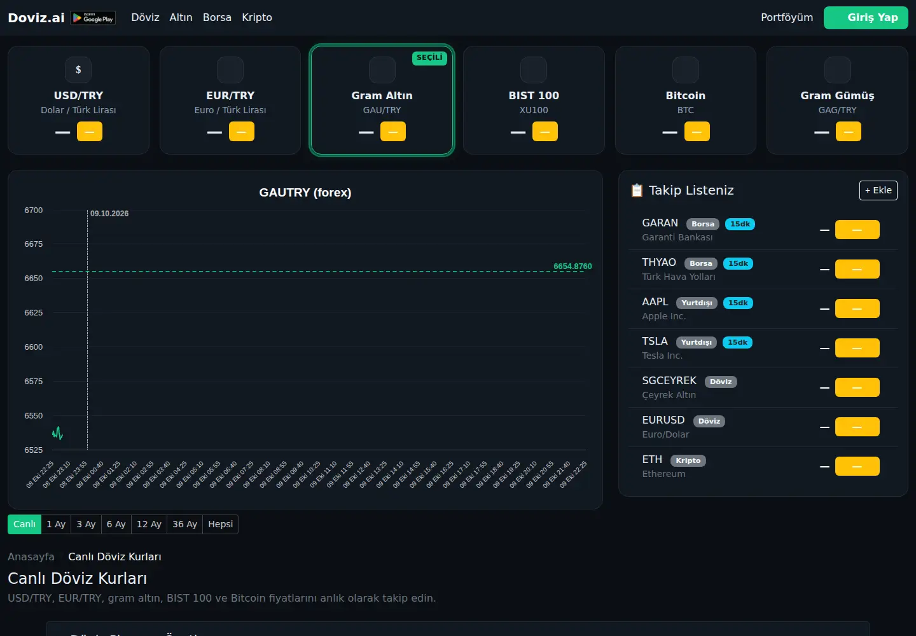Open TSLA watchlist row
916x636 pixels.
[763, 348]
